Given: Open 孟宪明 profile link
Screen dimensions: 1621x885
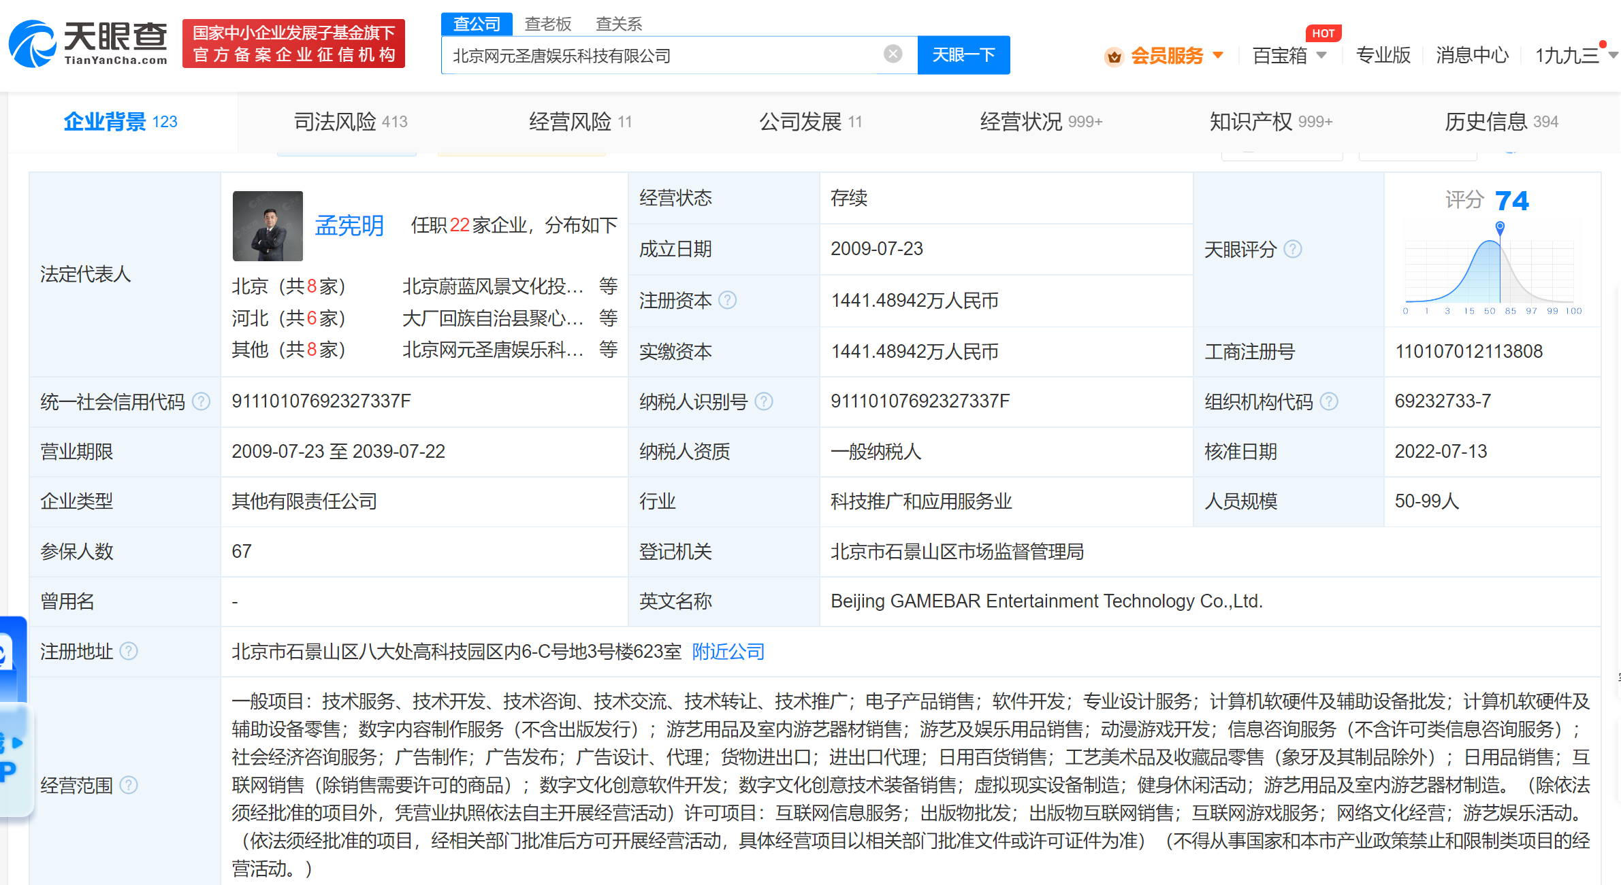Looking at the screenshot, I should pyautogui.click(x=349, y=225).
